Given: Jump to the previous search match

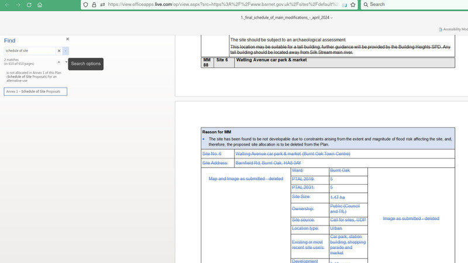Looking at the screenshot, I should click(58, 61).
